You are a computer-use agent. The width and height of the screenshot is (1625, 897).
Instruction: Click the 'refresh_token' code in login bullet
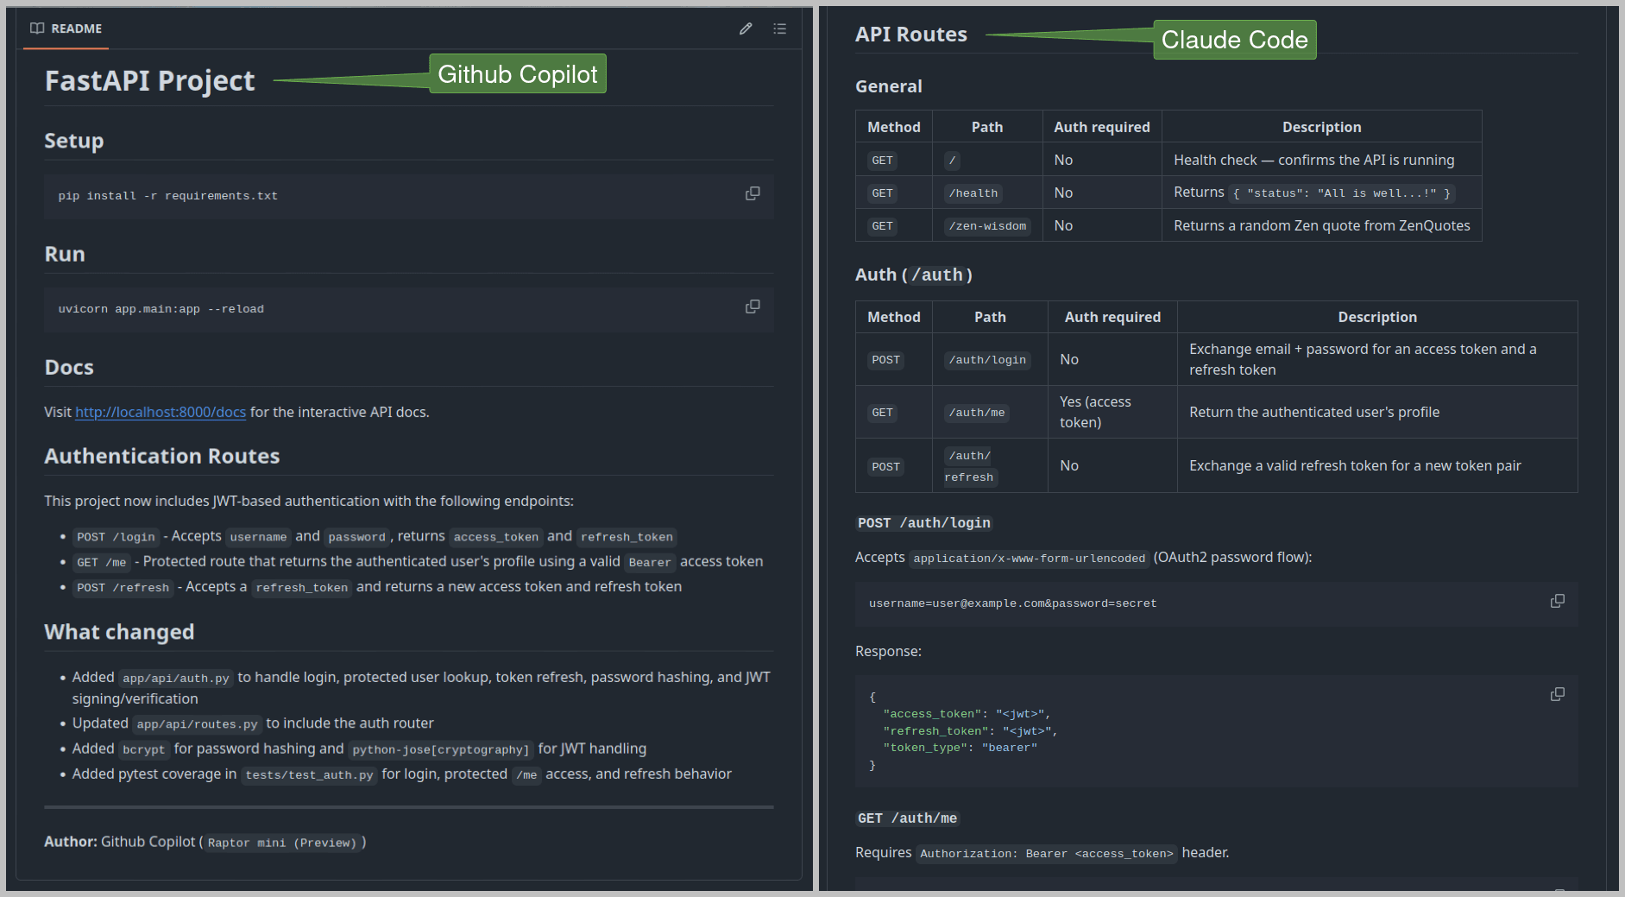point(627,537)
